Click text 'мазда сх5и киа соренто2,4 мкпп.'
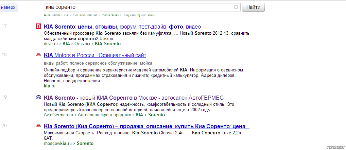The width and height of the screenshot is (346, 150). tap(79, 39)
